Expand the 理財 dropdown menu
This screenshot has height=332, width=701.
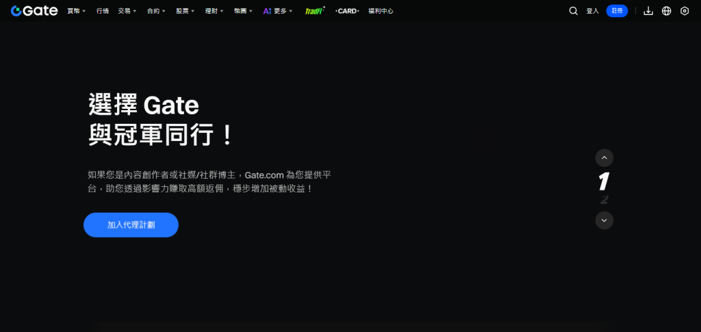214,11
